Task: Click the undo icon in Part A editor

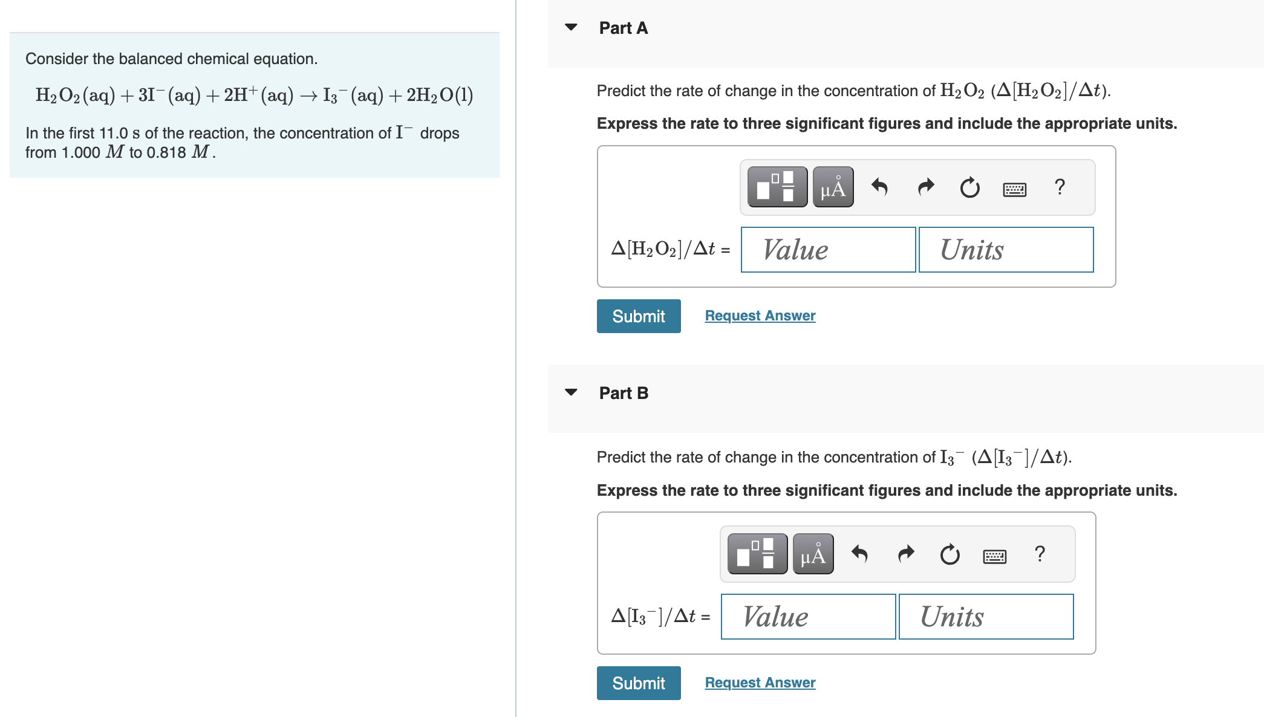Action: [x=880, y=187]
